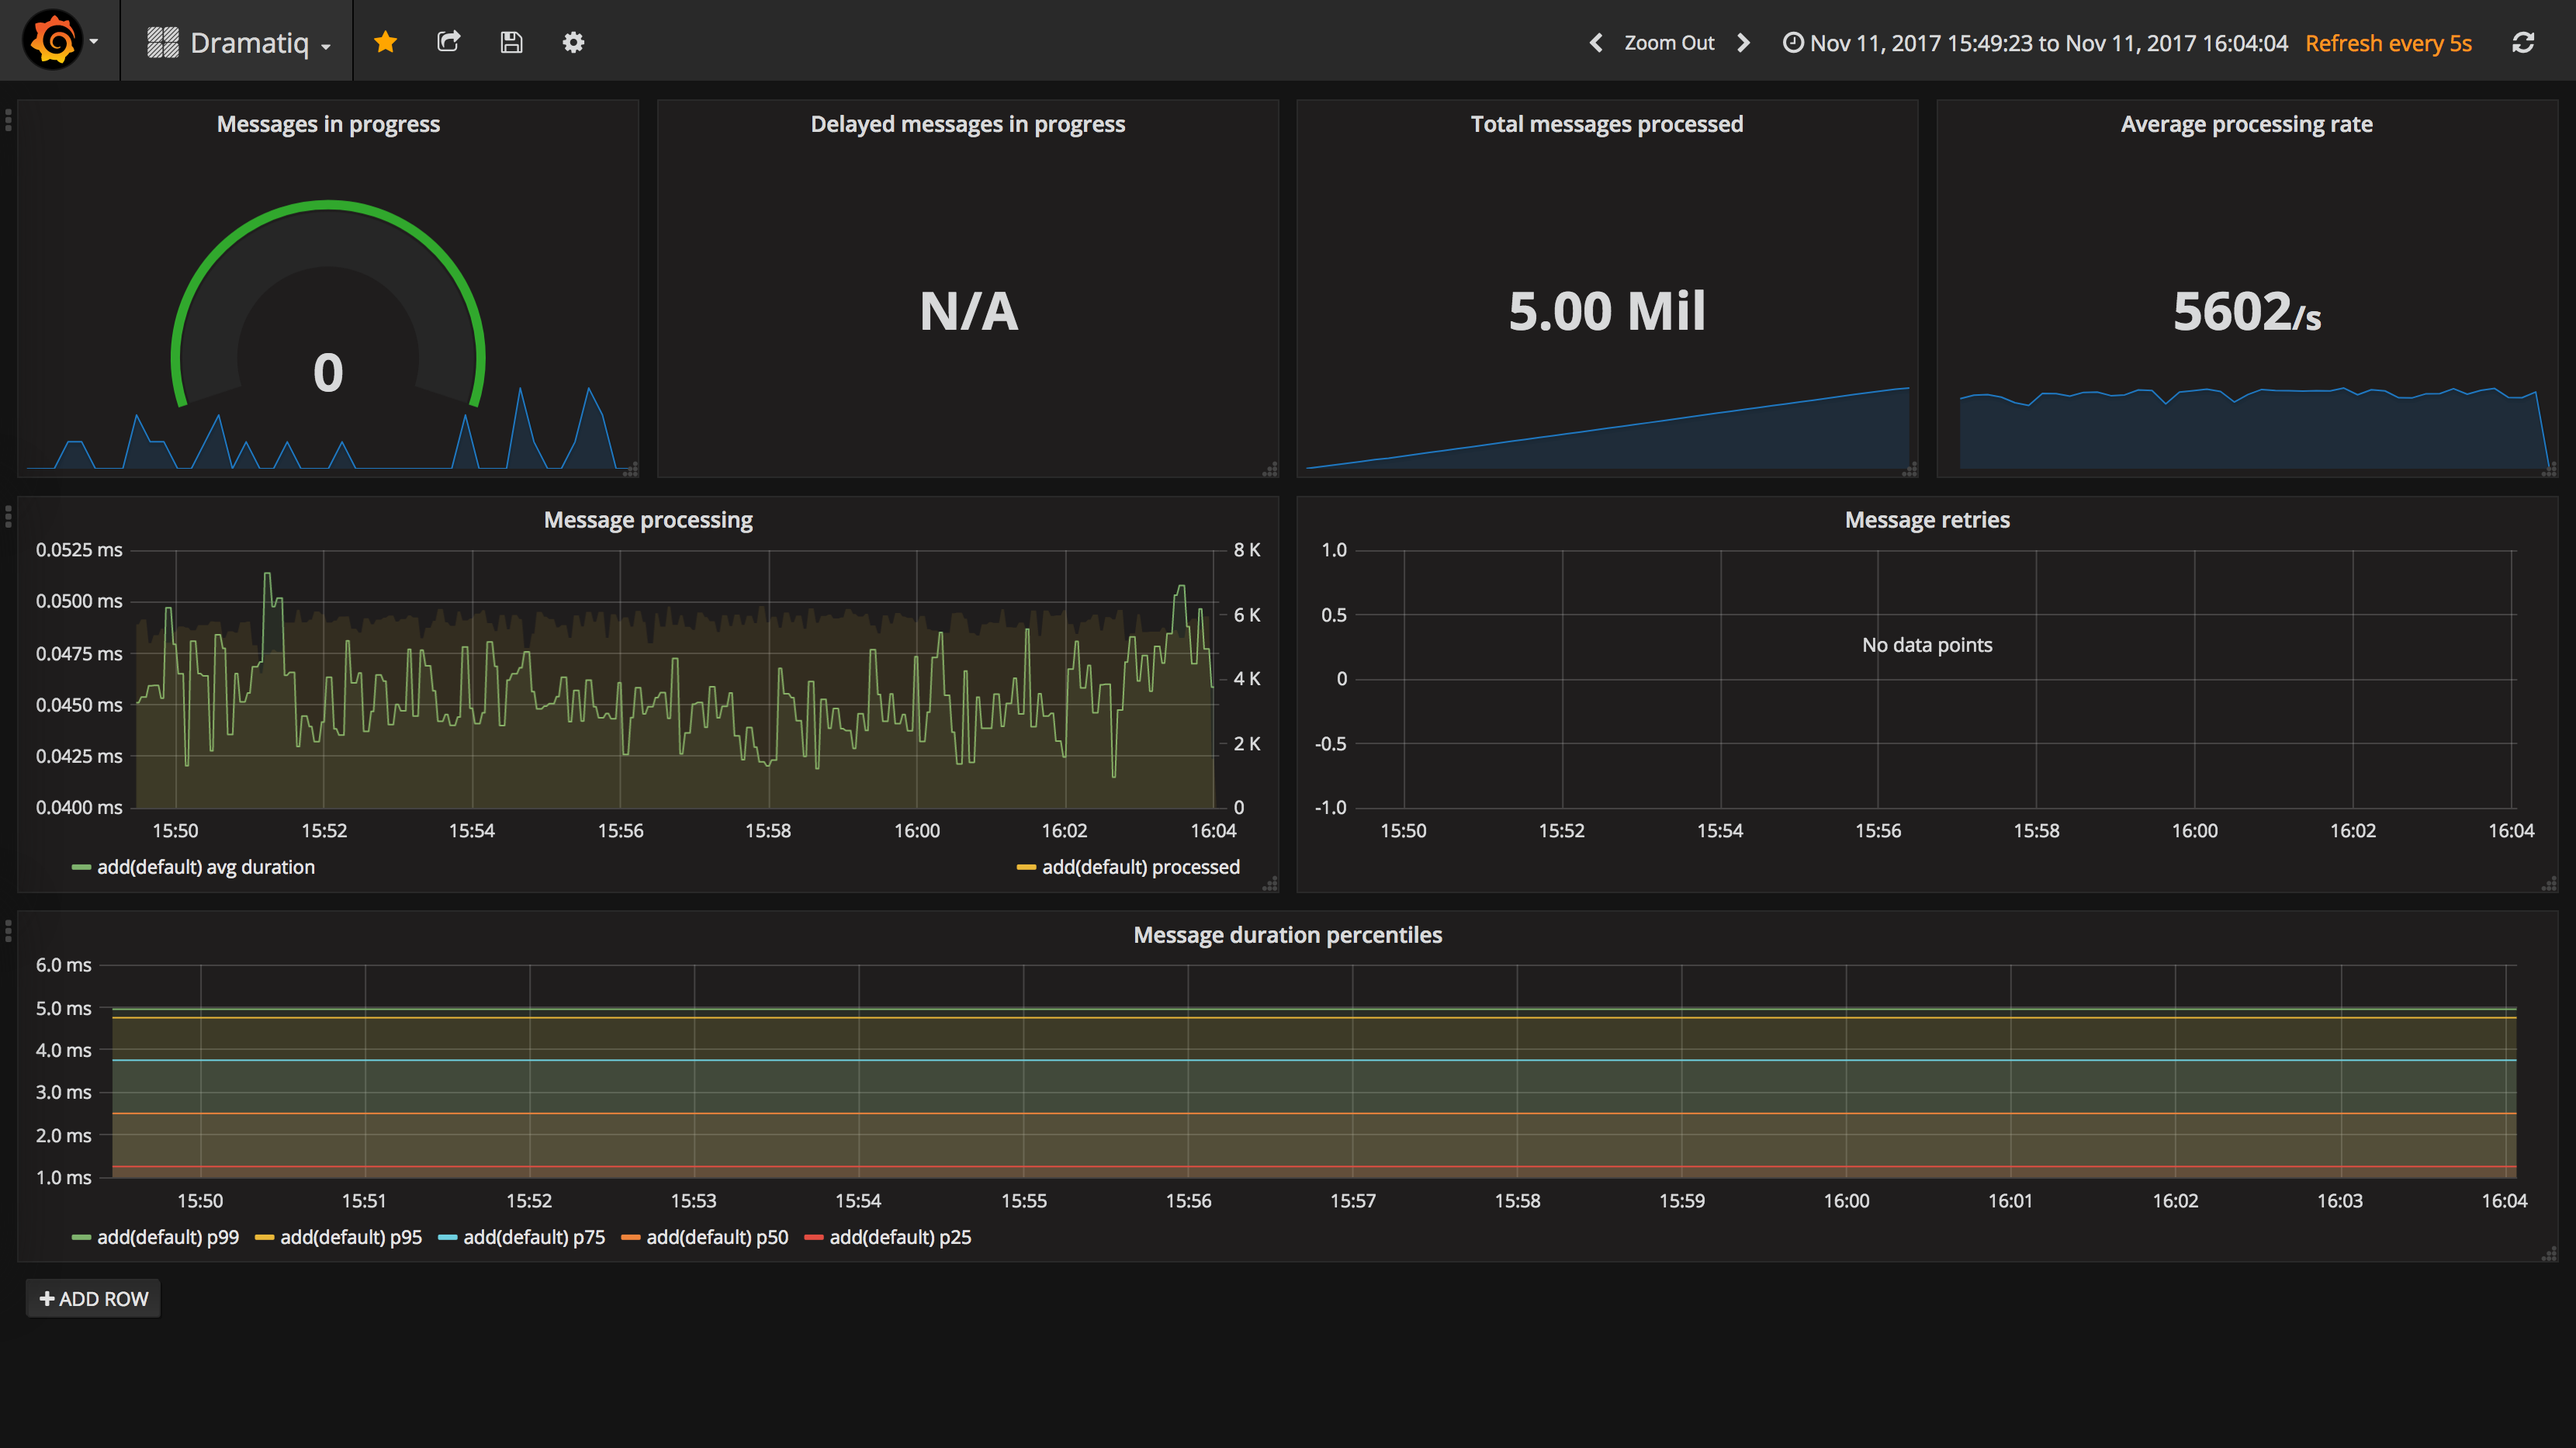Star the Dramatiq dashboard
Screen dimensions: 2576x1448
tap(385, 42)
